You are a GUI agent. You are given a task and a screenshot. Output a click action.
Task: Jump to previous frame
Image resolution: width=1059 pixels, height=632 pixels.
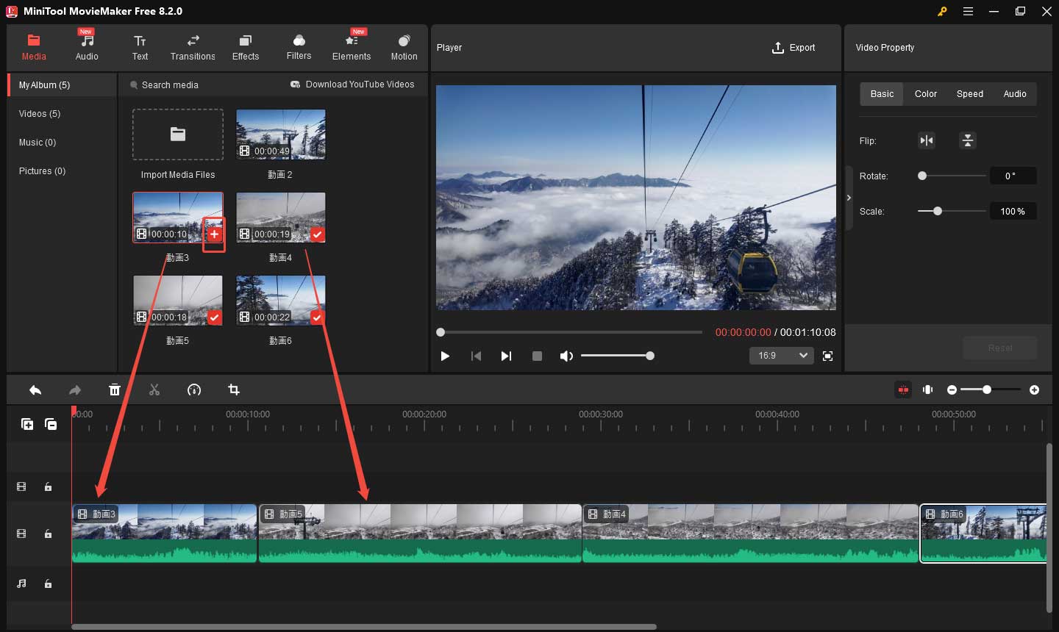[476, 356]
